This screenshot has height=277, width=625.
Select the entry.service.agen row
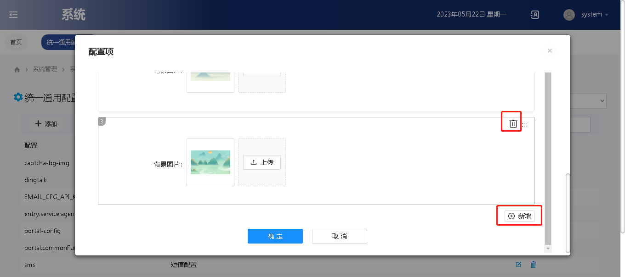(x=50, y=214)
